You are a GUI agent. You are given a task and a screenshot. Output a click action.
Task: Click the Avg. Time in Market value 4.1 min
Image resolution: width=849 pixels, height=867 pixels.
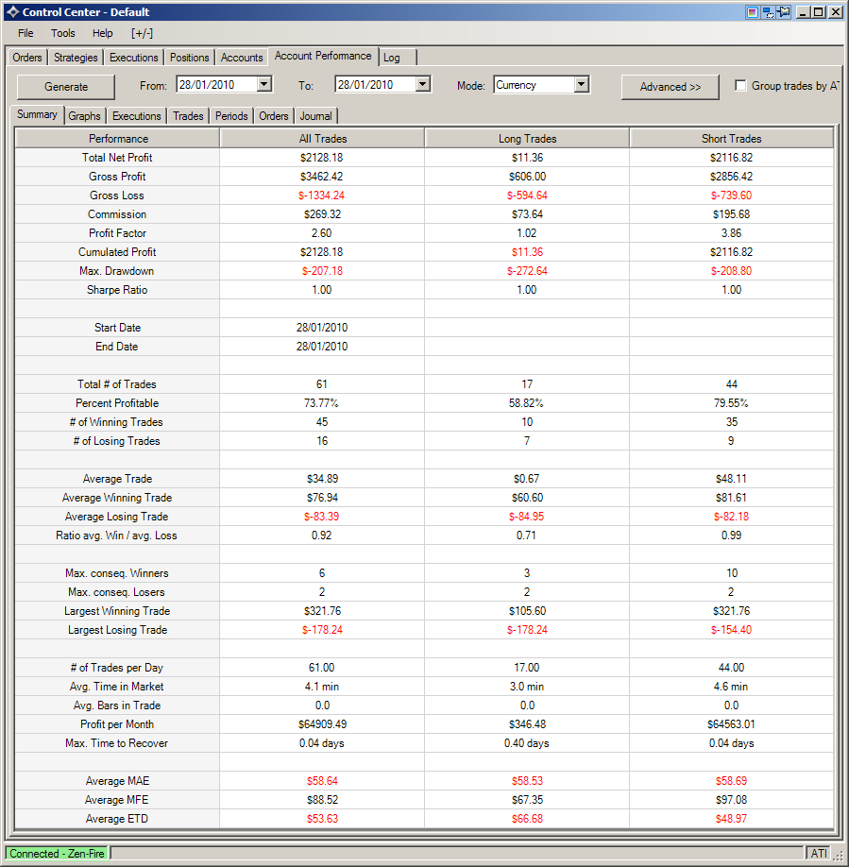[322, 687]
